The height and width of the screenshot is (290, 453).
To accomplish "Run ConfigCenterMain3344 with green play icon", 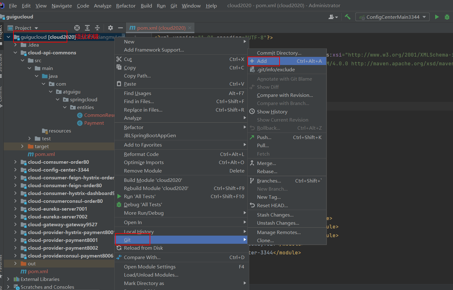I will pyautogui.click(x=437, y=17).
